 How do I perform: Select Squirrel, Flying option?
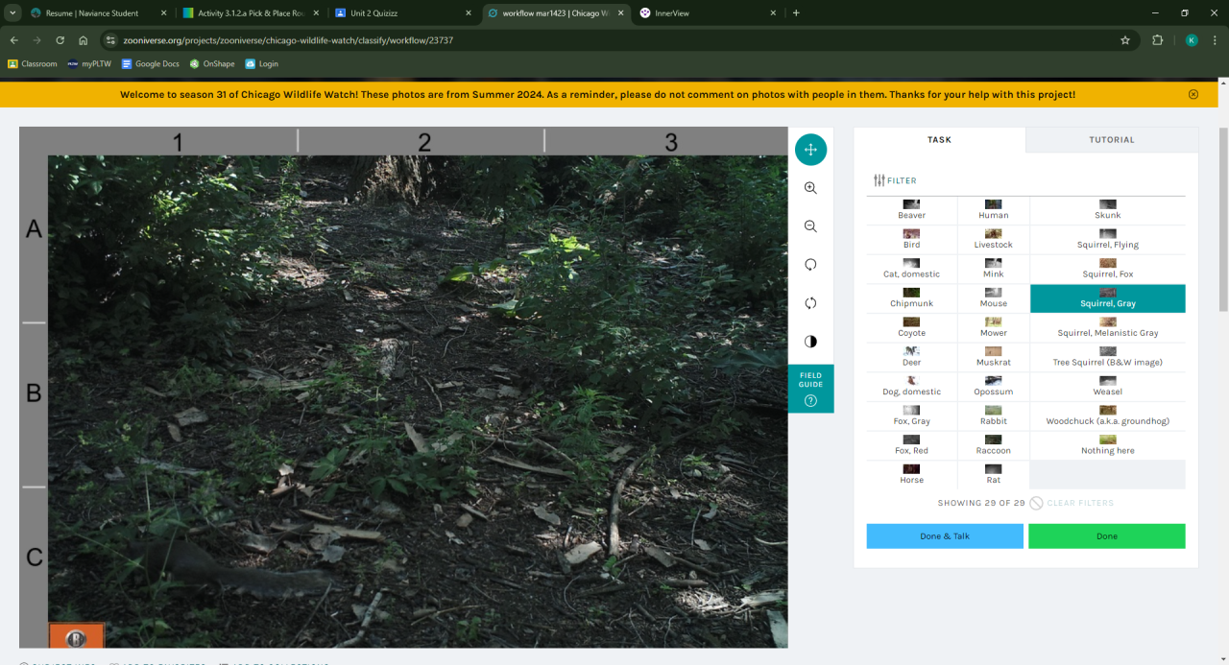coord(1107,240)
